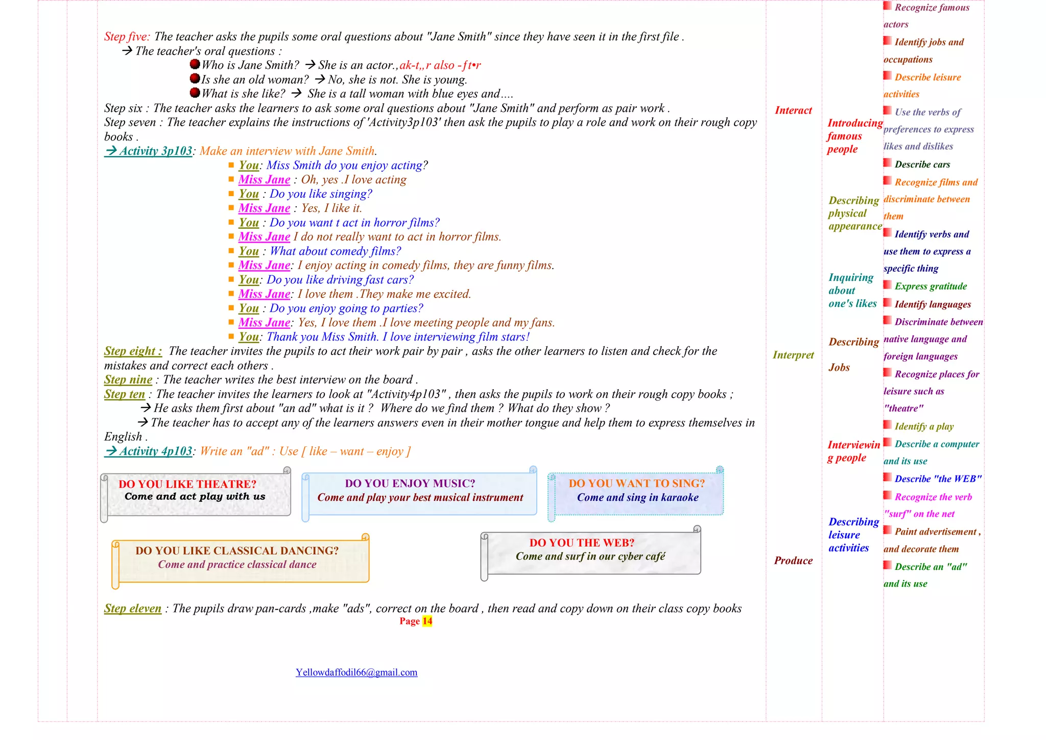1046x740 pixels.
Task: Click the text Come and sing in karaoke
Action: pos(637,497)
